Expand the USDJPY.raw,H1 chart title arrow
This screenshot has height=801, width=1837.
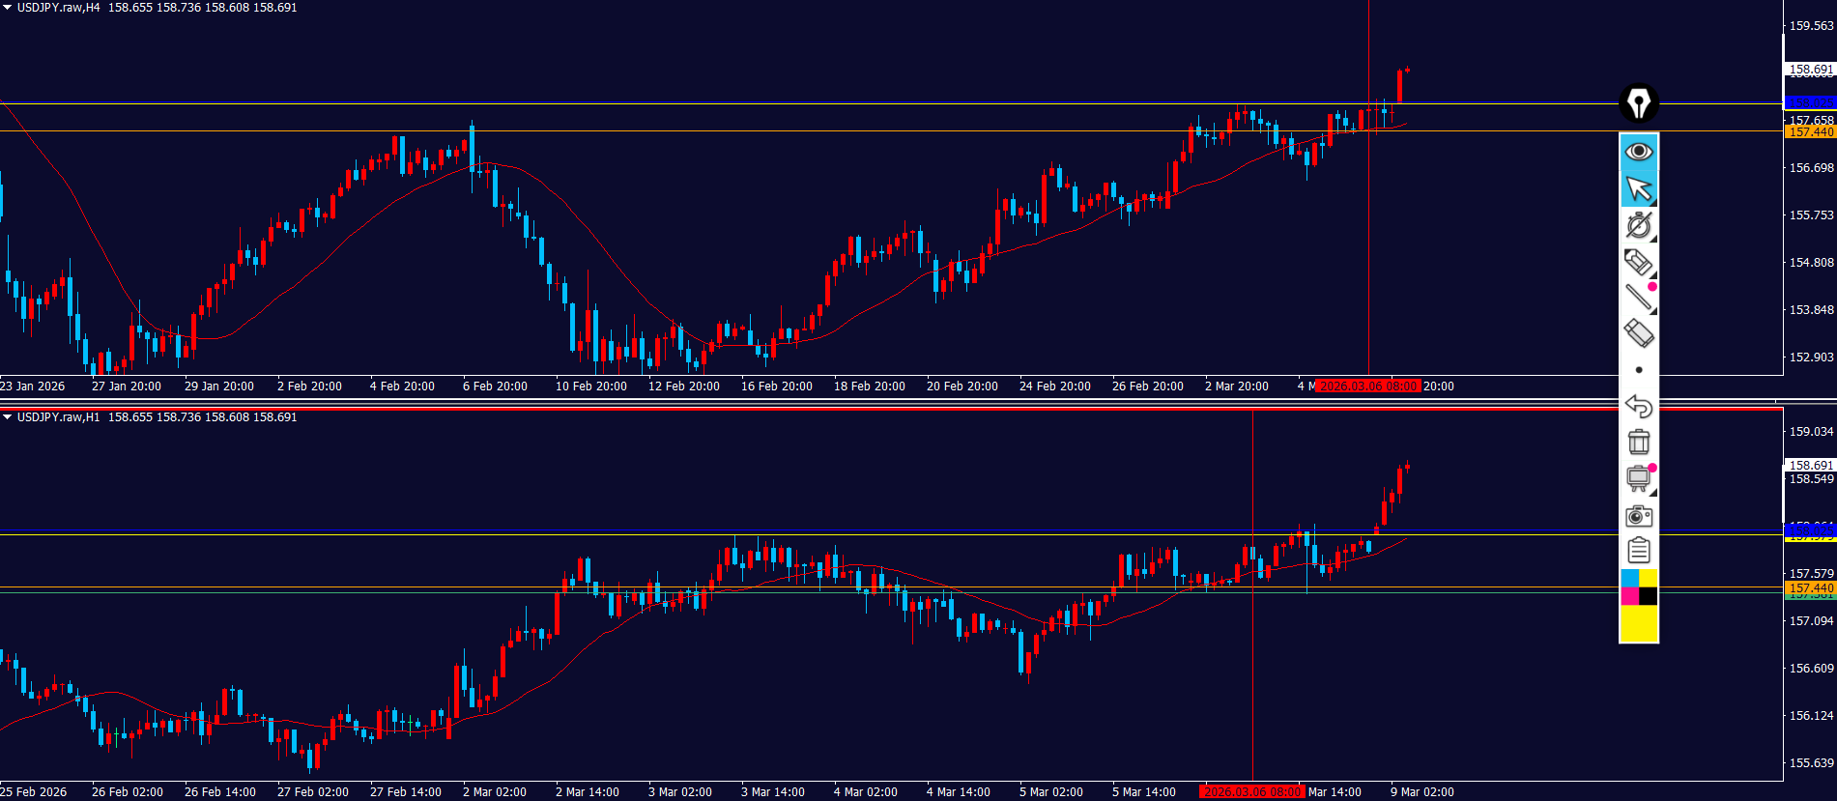[8, 417]
